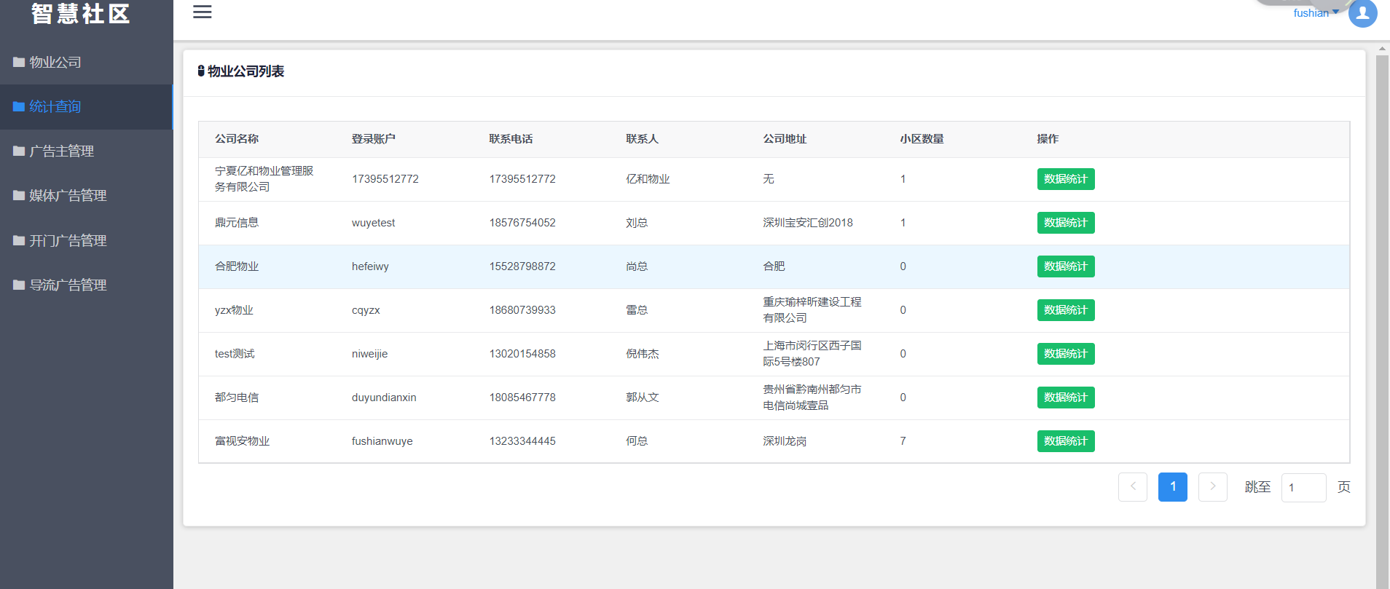Image resolution: width=1390 pixels, height=589 pixels.
Task: Select company name test测试
Action: point(235,354)
